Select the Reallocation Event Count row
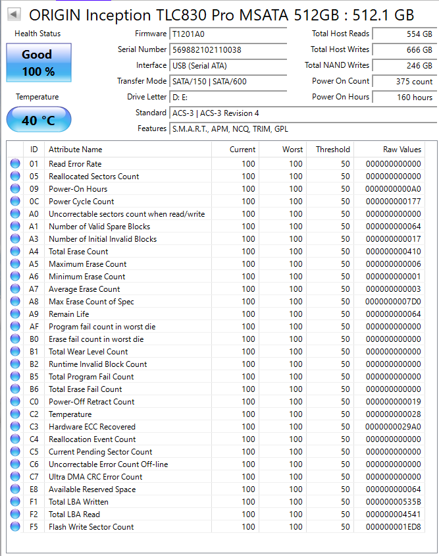The width and height of the screenshot is (439, 556). point(216,439)
